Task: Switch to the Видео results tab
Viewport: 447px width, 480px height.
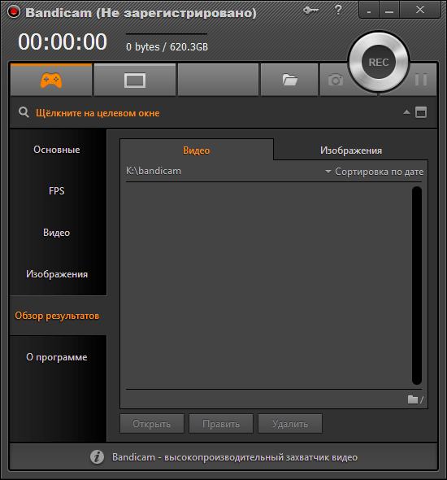Action: pyautogui.click(x=197, y=151)
